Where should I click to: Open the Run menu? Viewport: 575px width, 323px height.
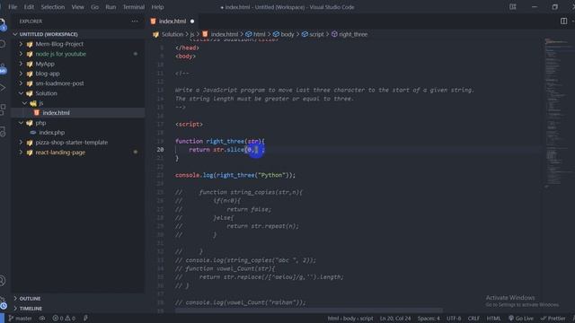(111, 7)
